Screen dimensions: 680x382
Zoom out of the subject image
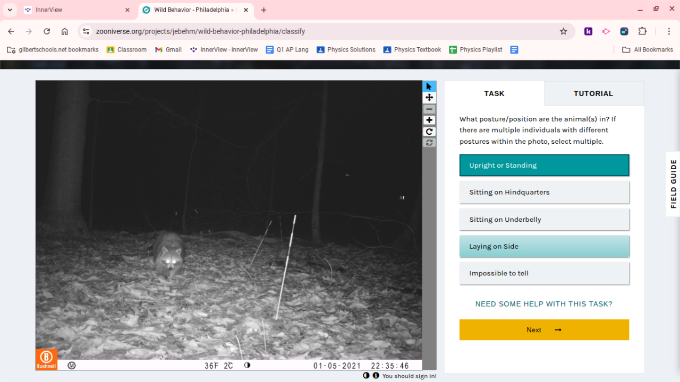pyautogui.click(x=429, y=109)
